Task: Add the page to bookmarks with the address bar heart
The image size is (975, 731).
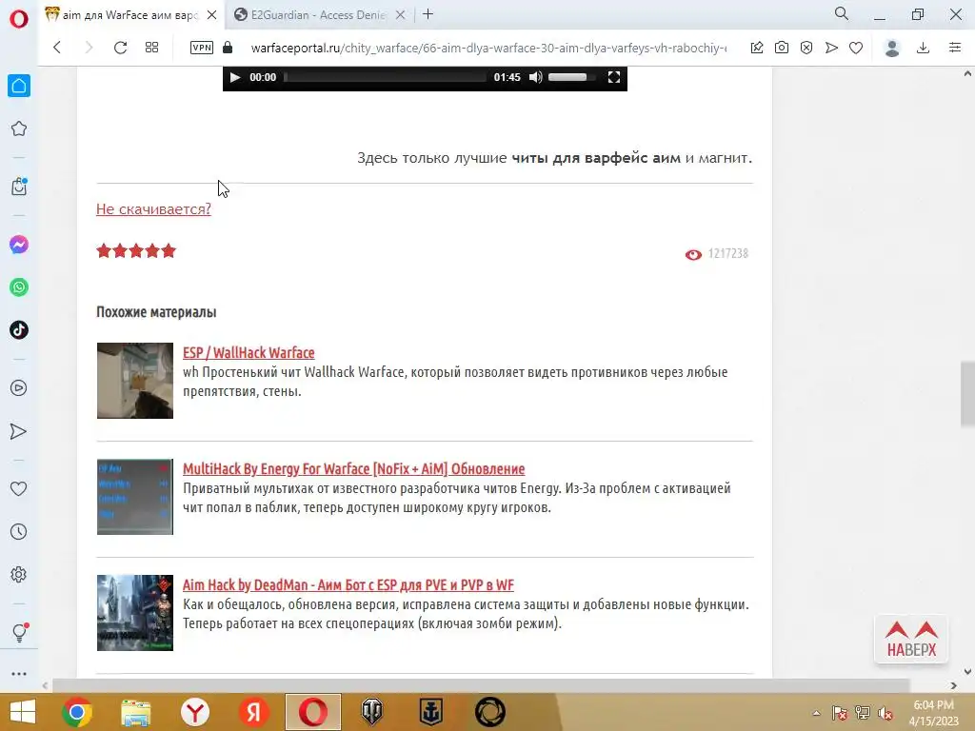Action: (856, 48)
